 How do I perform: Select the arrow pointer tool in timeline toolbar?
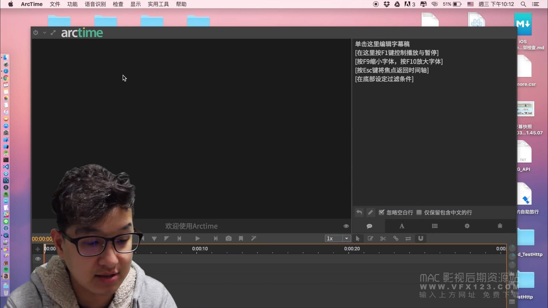tap(358, 238)
